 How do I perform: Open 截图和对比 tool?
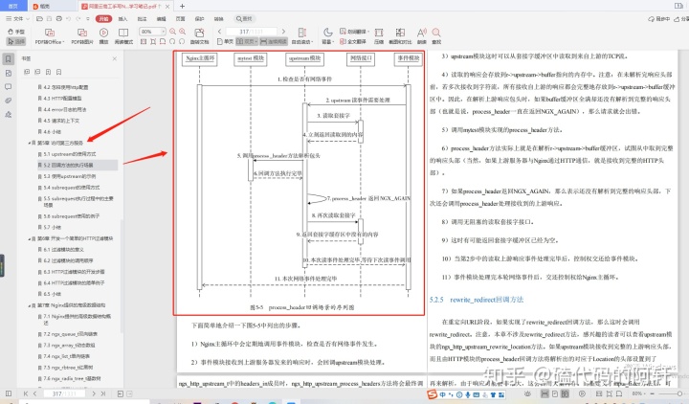[x=400, y=36]
